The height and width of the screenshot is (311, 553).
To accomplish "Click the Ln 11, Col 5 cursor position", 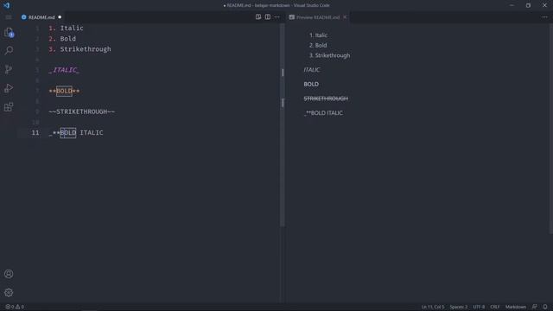I will (x=433, y=307).
